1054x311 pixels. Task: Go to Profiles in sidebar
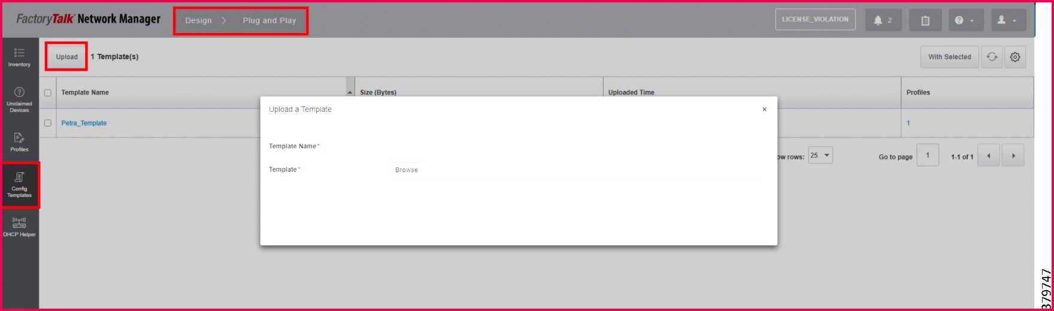[x=19, y=142]
